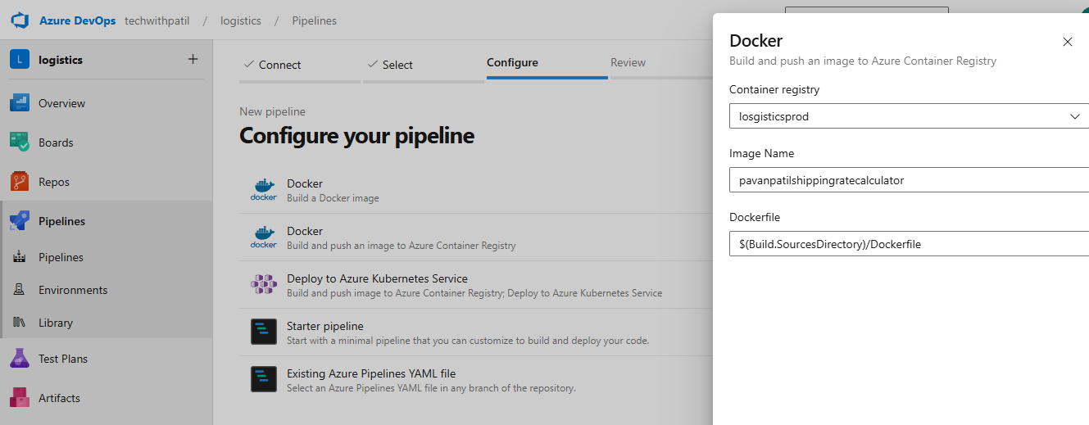The height and width of the screenshot is (425, 1089).
Task: Close the Docker configuration panel
Action: 1067,42
